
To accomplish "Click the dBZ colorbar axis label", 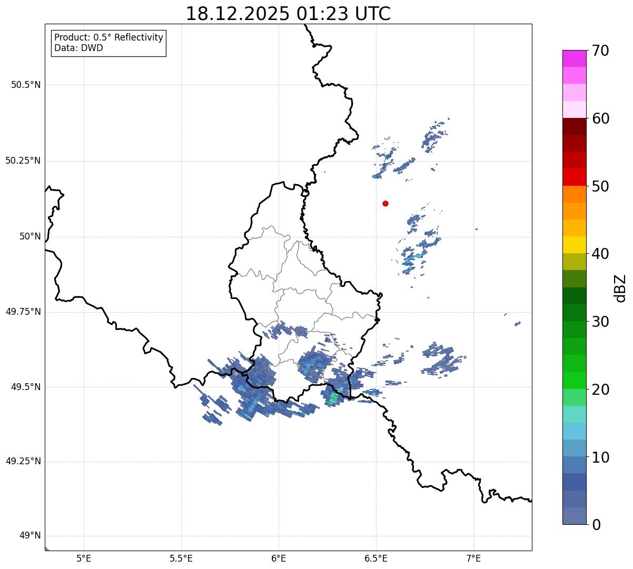I will (x=620, y=288).
